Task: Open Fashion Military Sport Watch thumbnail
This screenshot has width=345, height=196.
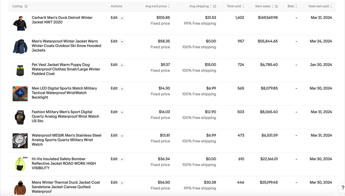Action: coord(20,117)
